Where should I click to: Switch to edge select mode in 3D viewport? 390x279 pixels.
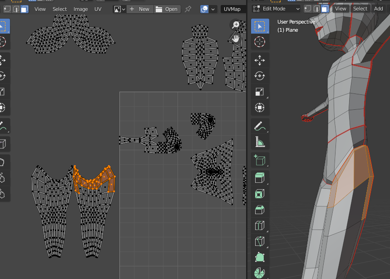[316, 9]
